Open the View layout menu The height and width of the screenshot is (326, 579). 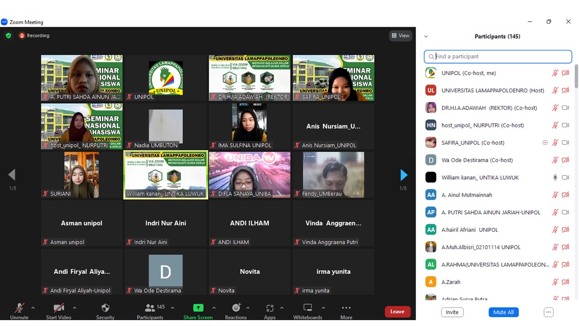(x=400, y=35)
